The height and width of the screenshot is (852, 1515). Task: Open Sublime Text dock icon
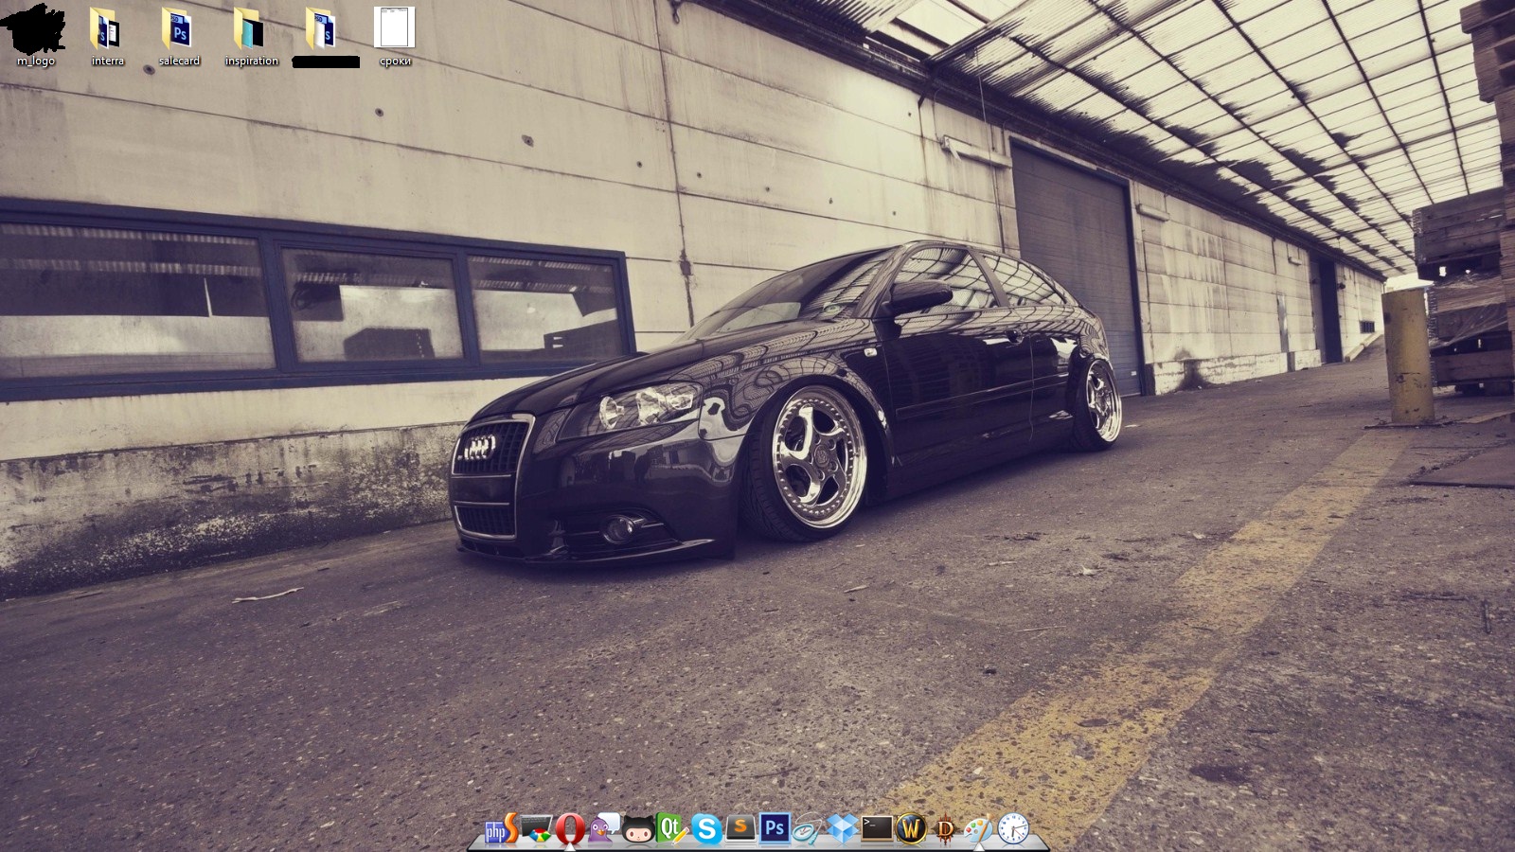click(x=740, y=829)
